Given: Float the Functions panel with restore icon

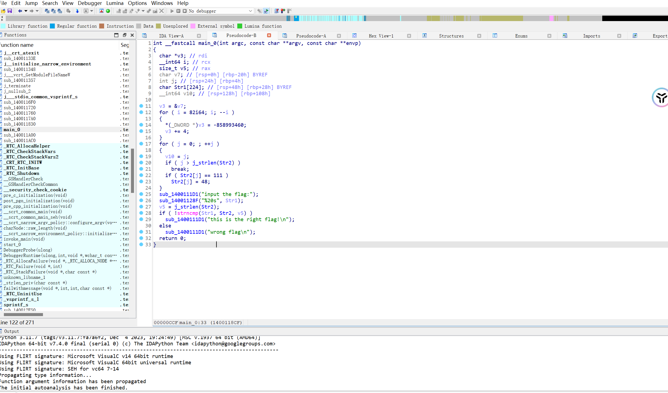Looking at the screenshot, I should pyautogui.click(x=124, y=35).
